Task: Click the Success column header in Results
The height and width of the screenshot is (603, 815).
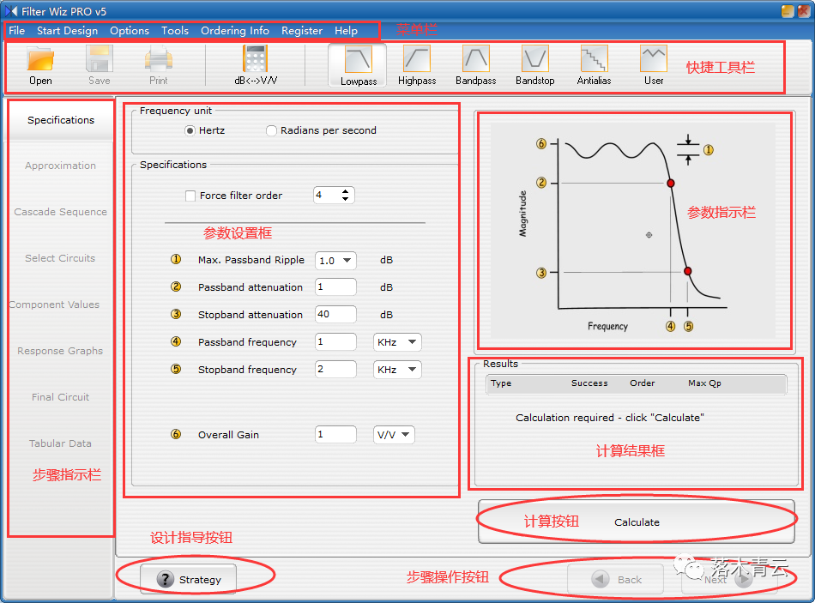Action: pyautogui.click(x=589, y=383)
